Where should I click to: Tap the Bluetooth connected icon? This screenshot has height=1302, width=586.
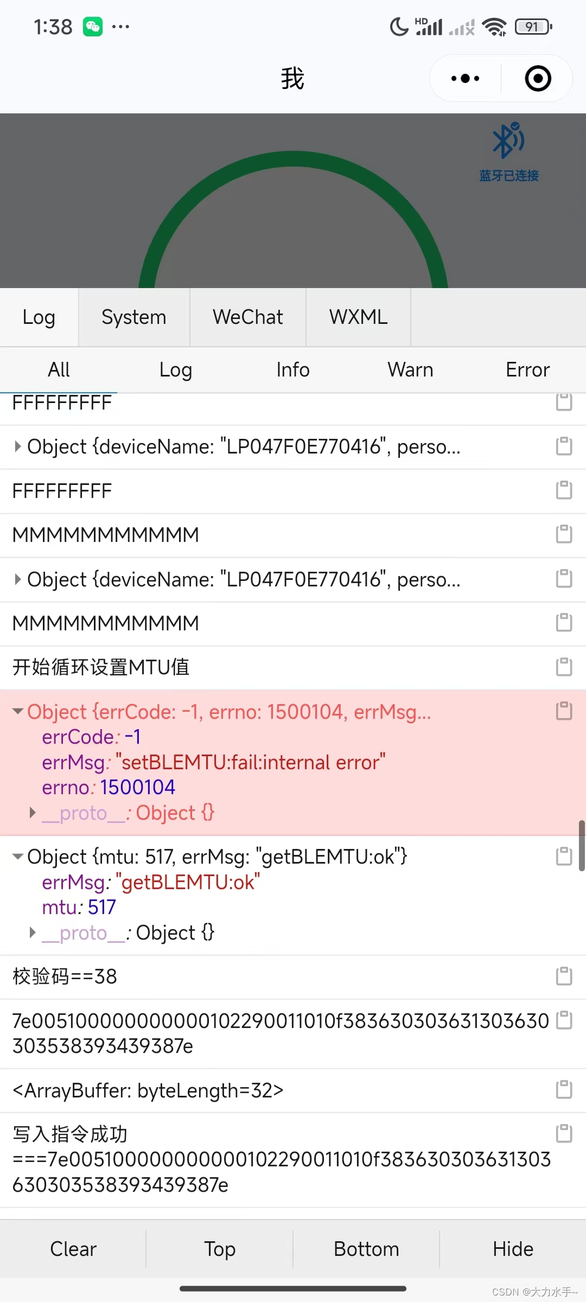[508, 141]
